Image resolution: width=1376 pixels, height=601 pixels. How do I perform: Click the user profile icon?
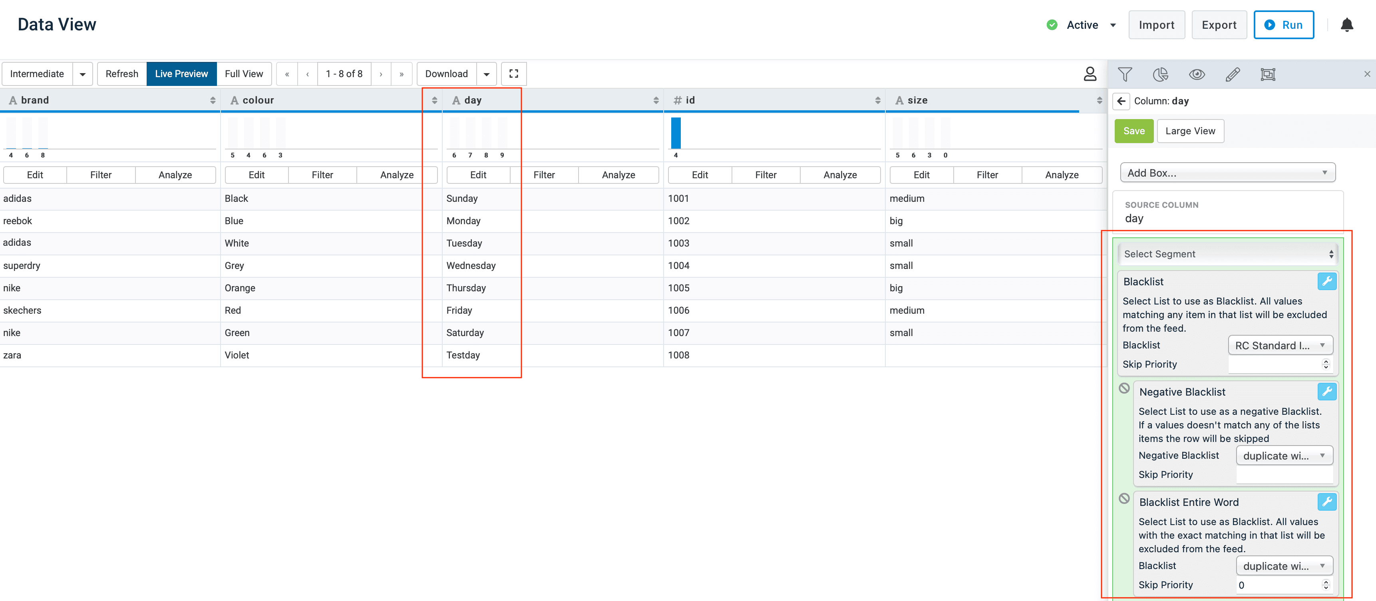coord(1090,74)
